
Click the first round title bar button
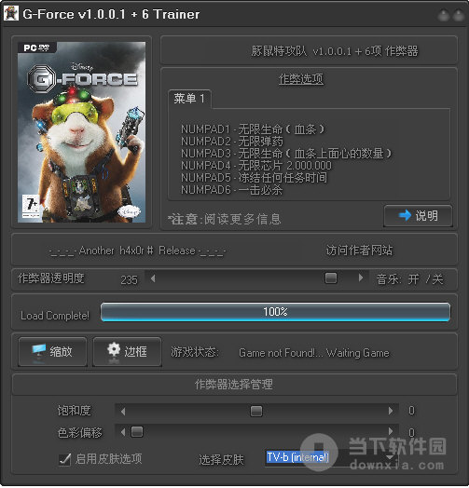pyautogui.click(x=444, y=15)
